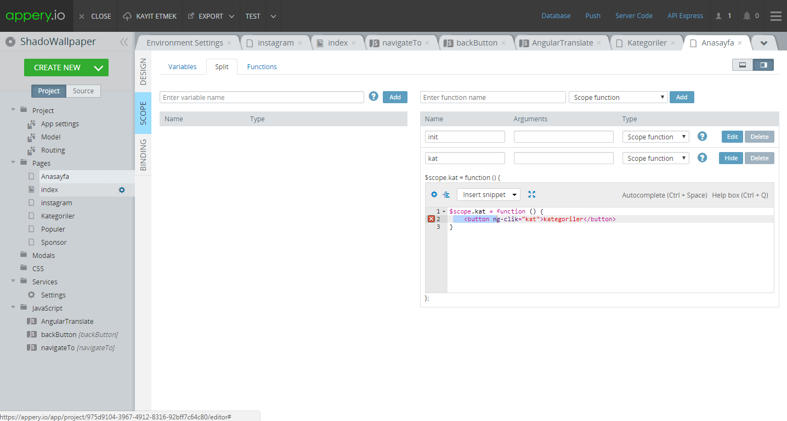
Task: Open help icon in kat function row
Action: click(702, 158)
